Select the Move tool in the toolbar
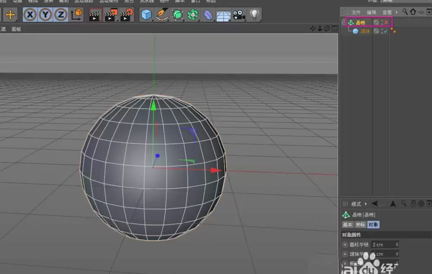This screenshot has height=274, width=432. (x=10, y=15)
